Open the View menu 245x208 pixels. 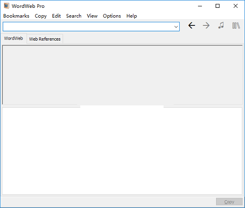tap(92, 16)
